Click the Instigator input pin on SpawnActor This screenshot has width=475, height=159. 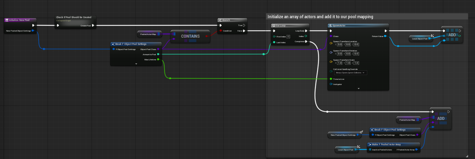click(331, 84)
